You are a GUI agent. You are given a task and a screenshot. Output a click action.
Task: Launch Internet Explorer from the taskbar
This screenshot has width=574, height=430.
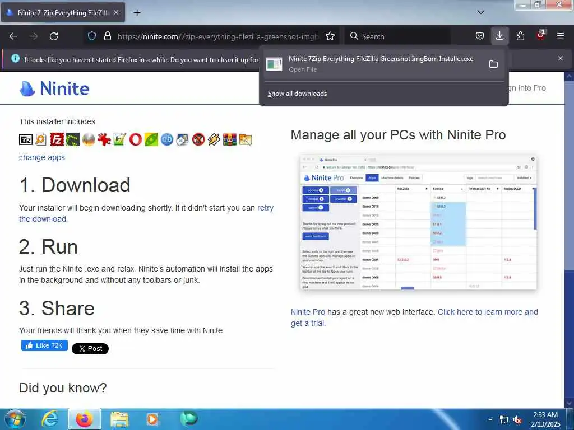point(49,419)
